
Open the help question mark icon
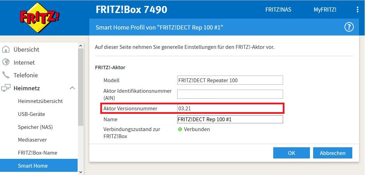349,27
